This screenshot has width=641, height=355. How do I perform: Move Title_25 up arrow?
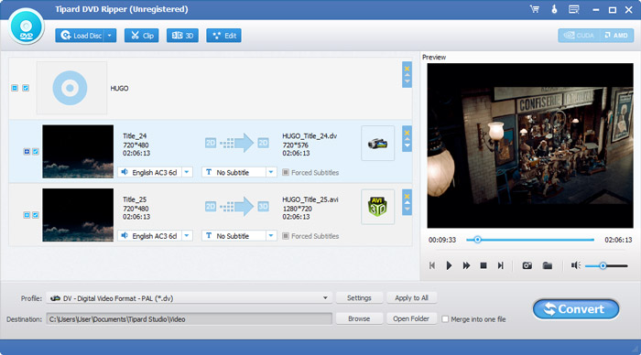407,203
